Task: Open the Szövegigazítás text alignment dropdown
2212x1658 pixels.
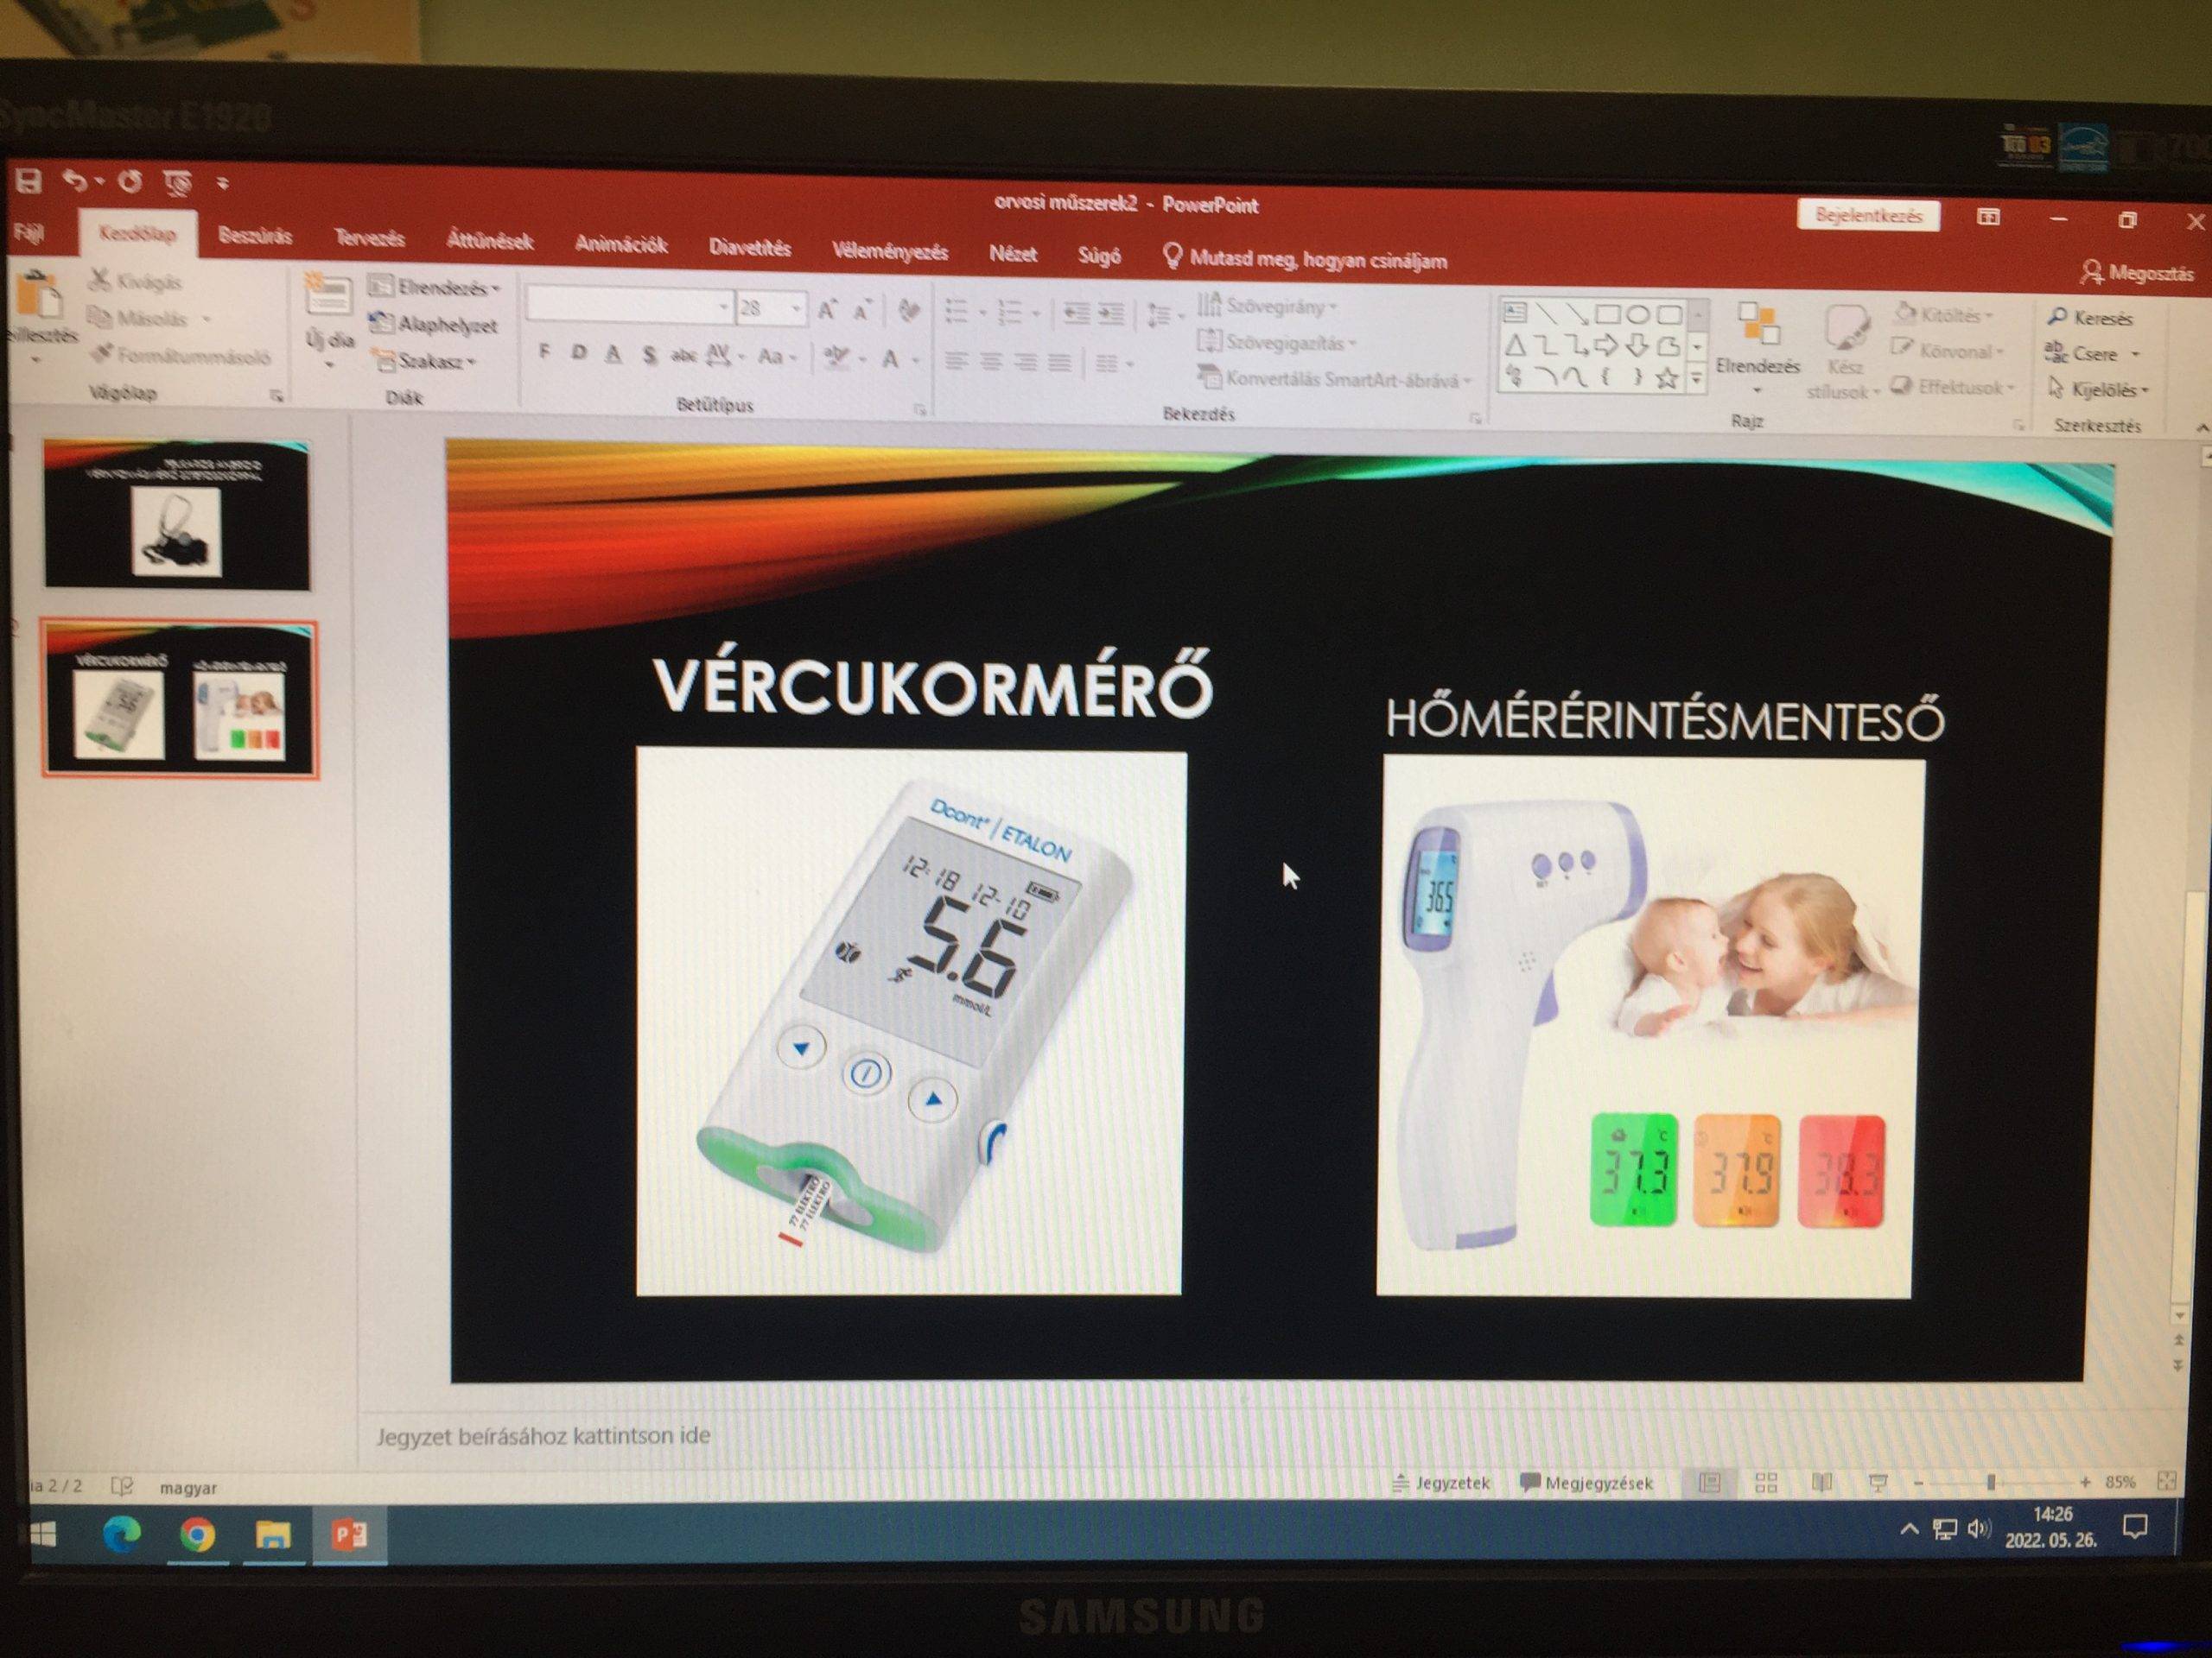Action: pos(1278,343)
